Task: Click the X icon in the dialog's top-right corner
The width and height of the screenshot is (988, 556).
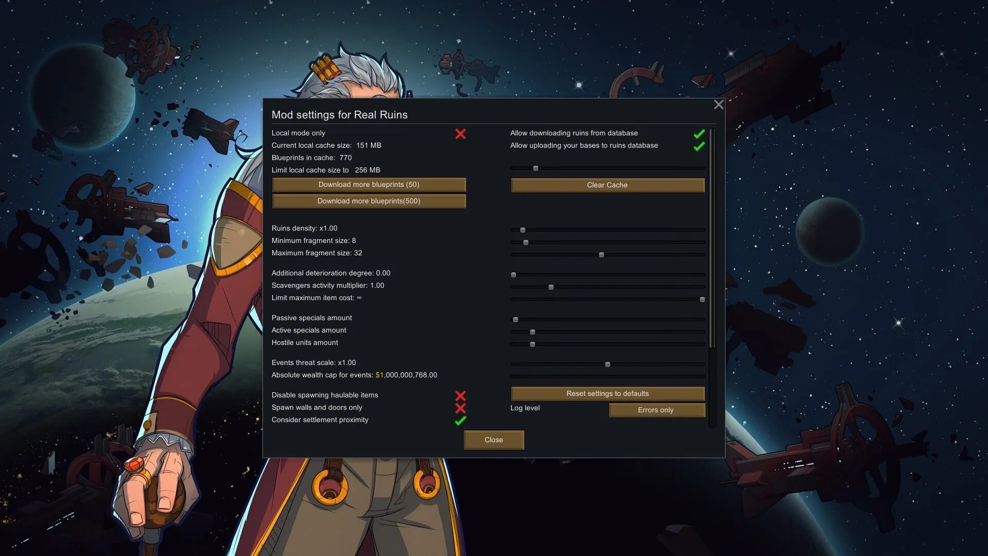Action: [718, 105]
